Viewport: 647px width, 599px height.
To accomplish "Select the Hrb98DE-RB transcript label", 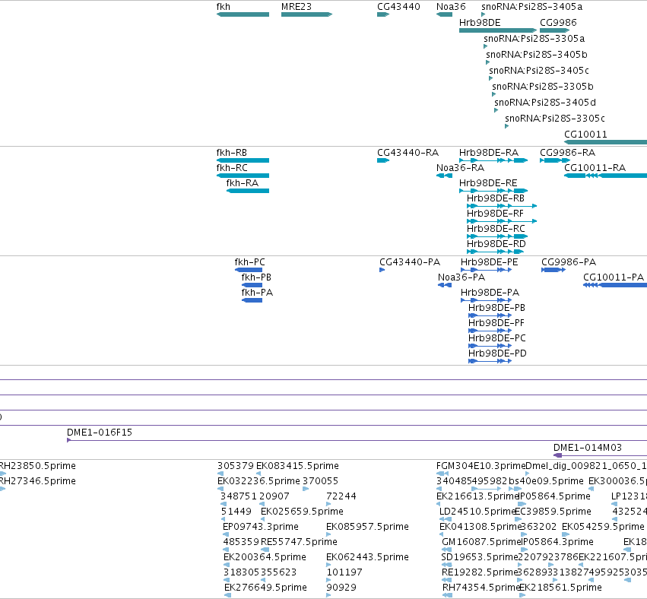I will (496, 198).
